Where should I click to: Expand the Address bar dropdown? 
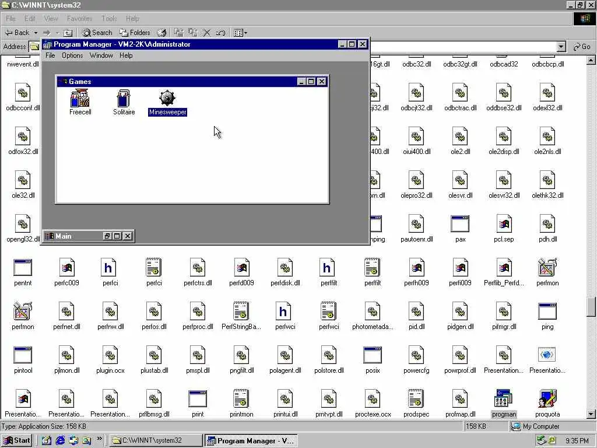(x=561, y=47)
